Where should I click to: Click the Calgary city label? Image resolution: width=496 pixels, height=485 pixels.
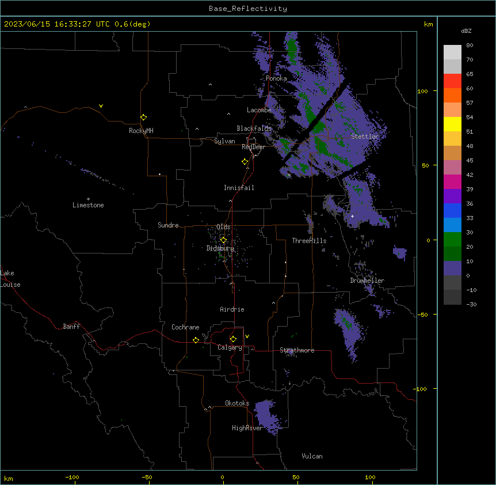click(x=230, y=347)
